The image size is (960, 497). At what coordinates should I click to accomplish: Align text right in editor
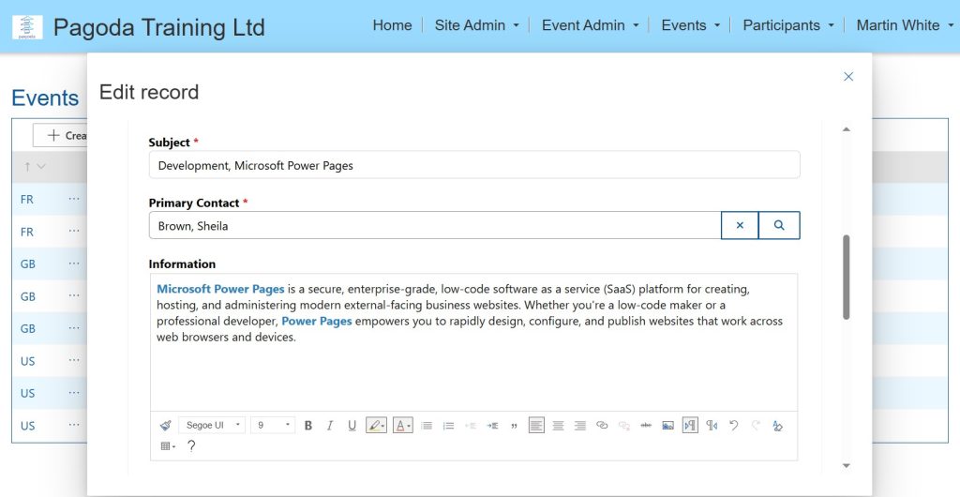tap(579, 426)
